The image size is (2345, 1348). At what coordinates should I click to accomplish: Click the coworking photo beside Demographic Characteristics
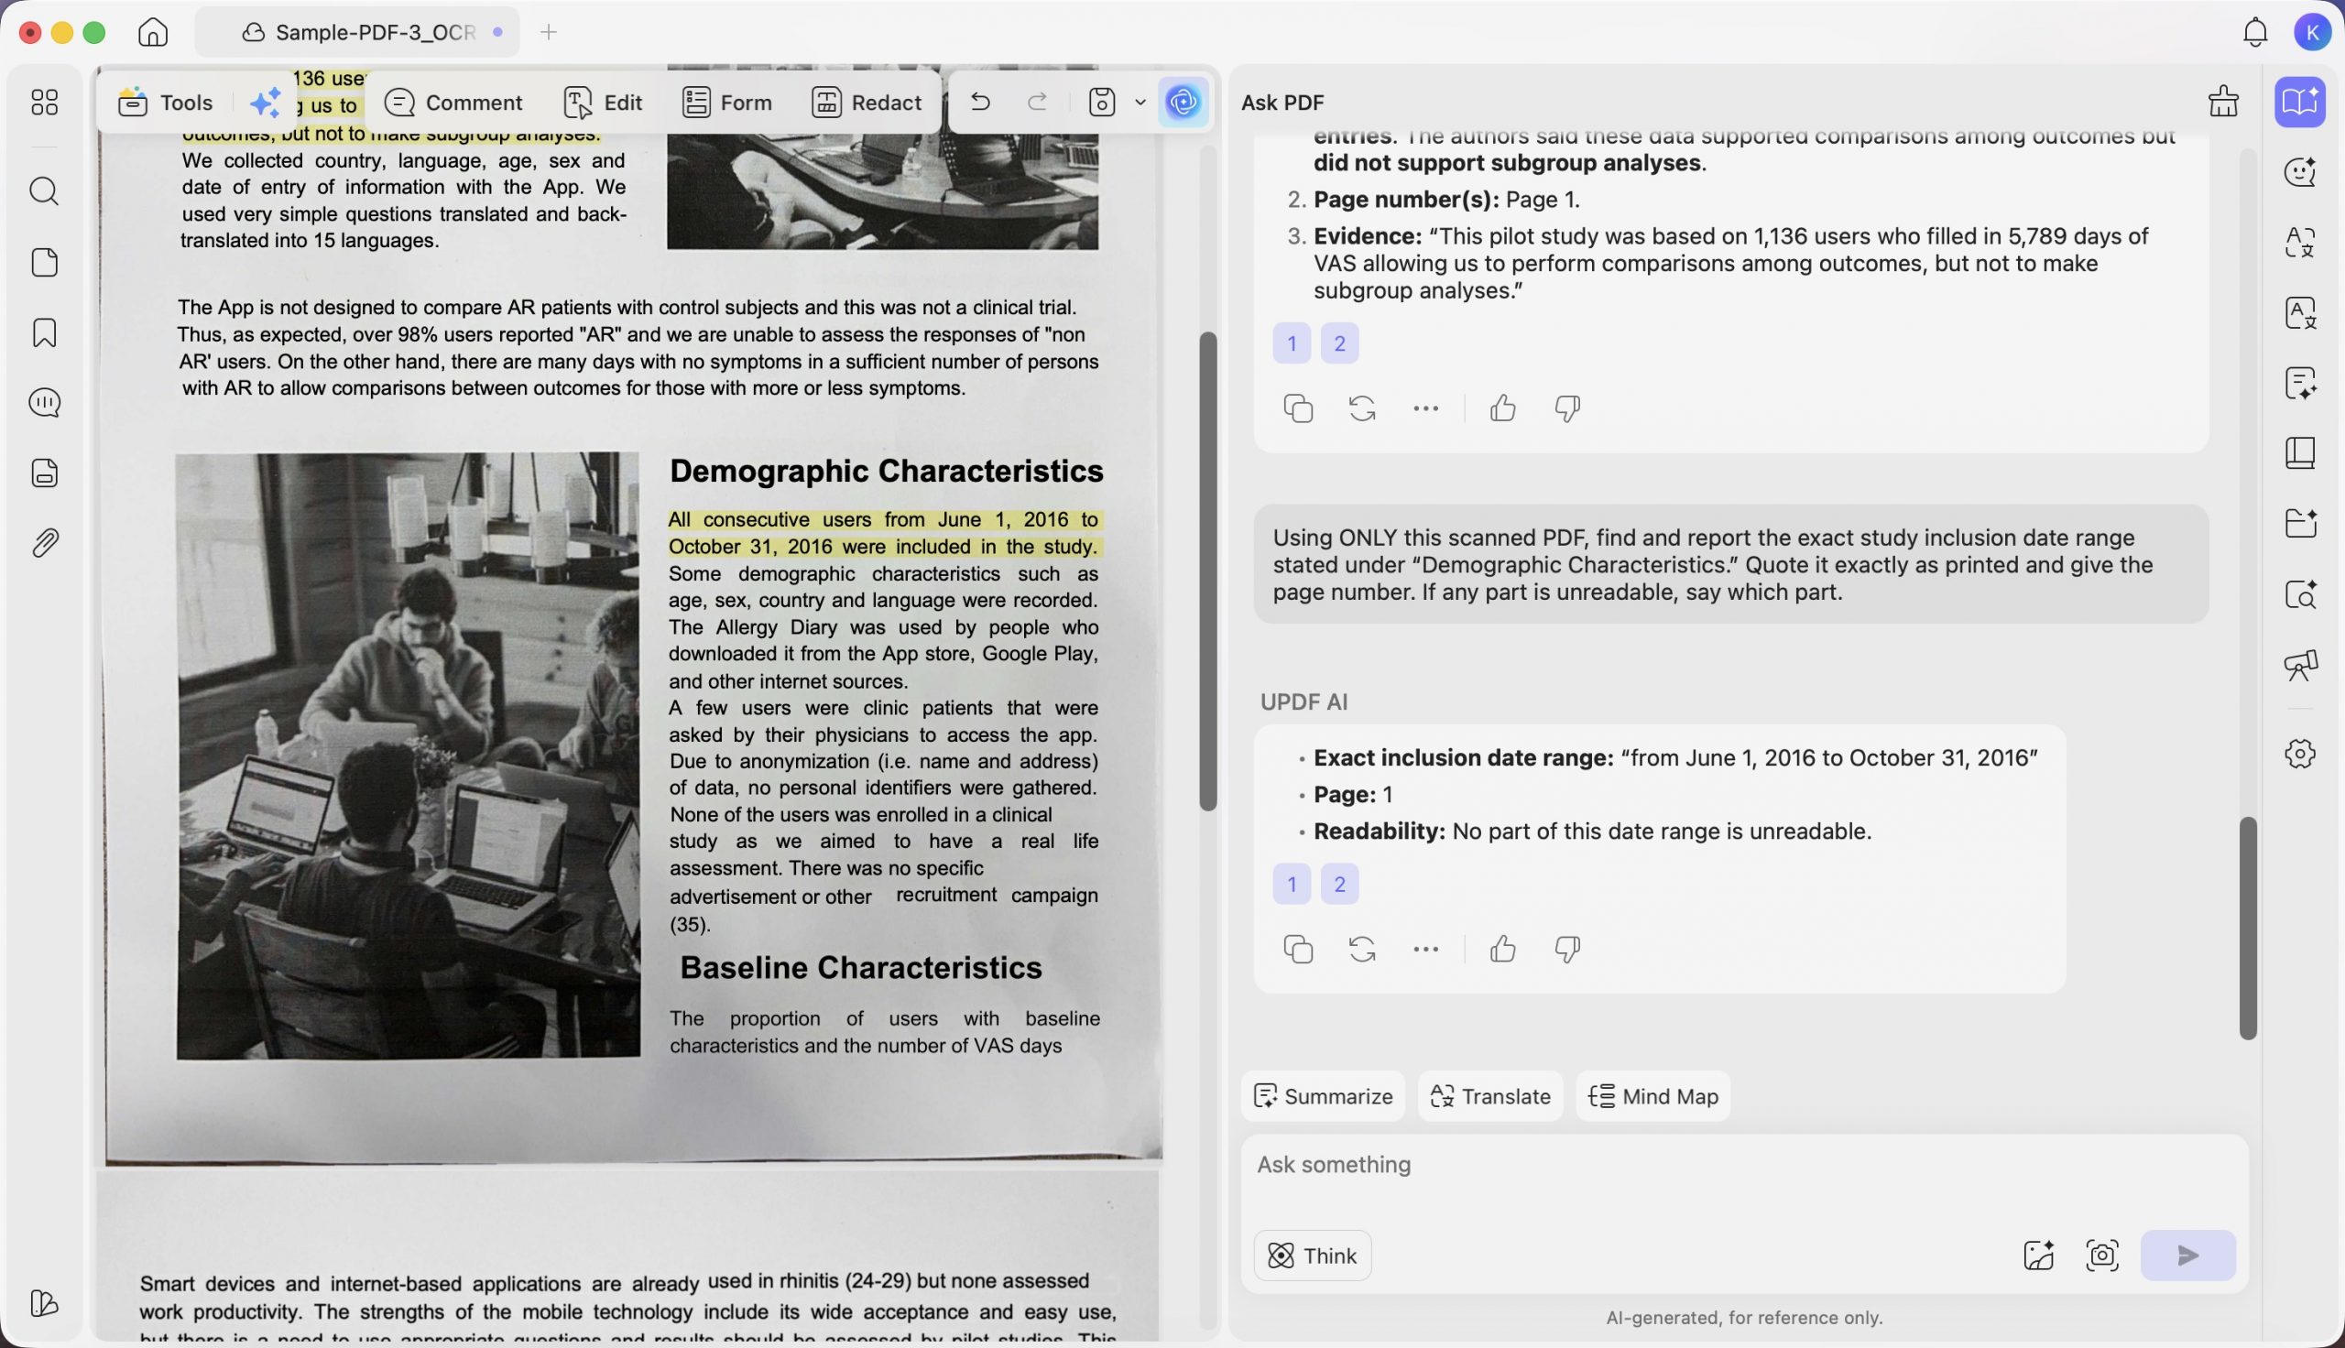[x=408, y=756]
